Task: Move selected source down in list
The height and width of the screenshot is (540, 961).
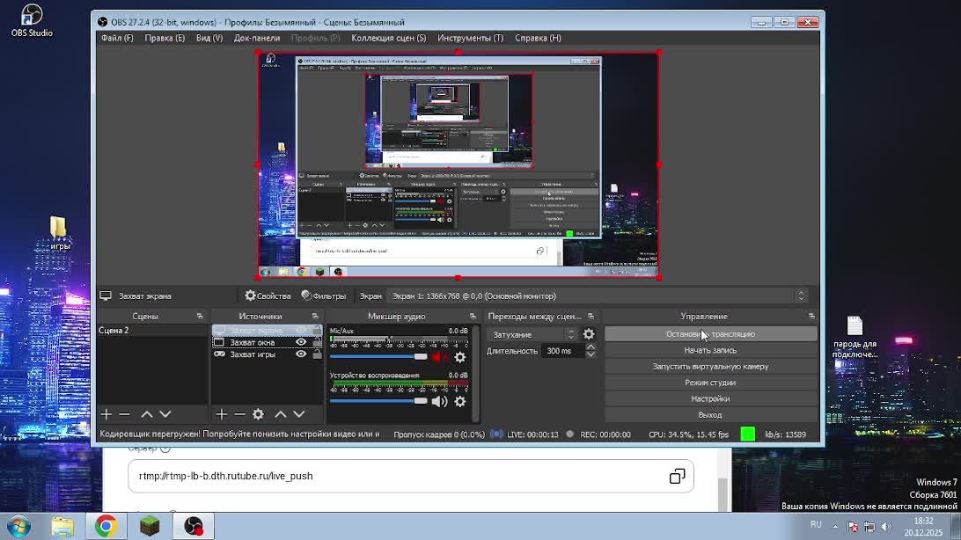Action: [299, 414]
